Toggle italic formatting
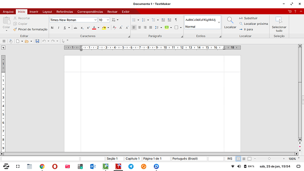This screenshot has width=304, height=171. [58, 28]
